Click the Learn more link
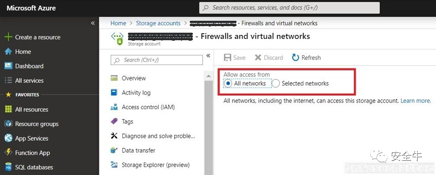436x175 pixels. coord(416,101)
